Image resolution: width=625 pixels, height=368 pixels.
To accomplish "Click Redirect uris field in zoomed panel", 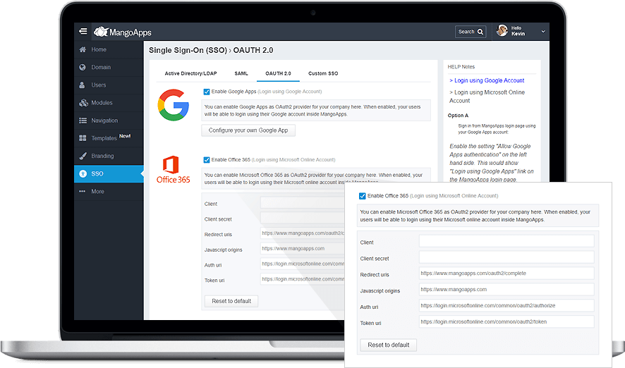I will click(x=506, y=274).
